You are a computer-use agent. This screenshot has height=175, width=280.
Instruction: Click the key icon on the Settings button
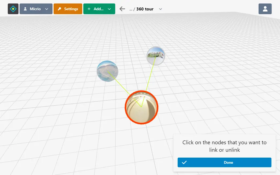pyautogui.click(x=60, y=9)
